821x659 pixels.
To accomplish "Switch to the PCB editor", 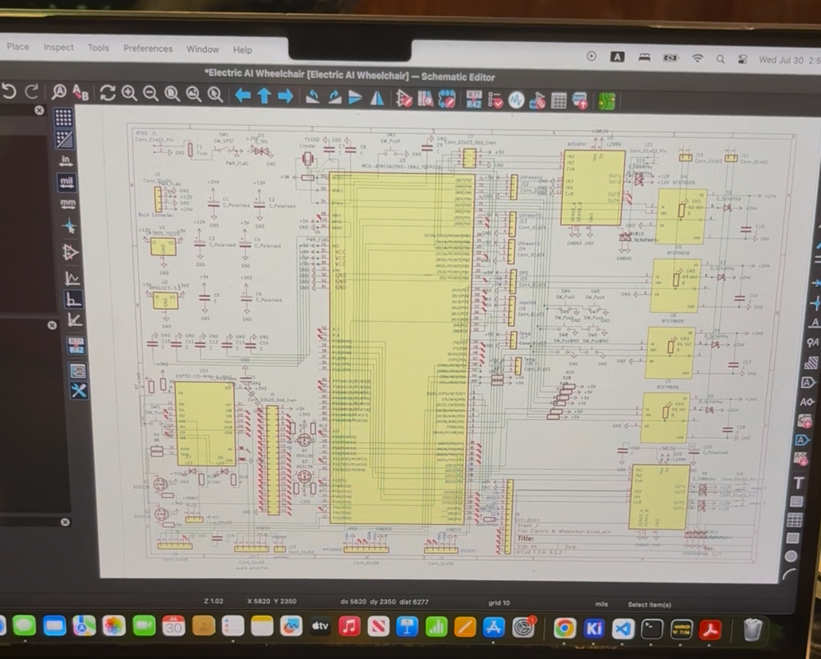I will pos(607,102).
